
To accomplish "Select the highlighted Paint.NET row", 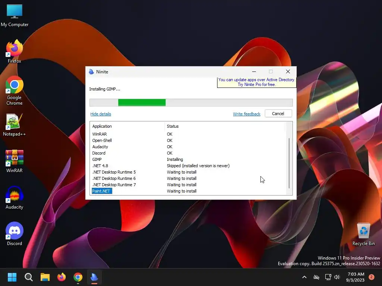I will tap(188, 191).
